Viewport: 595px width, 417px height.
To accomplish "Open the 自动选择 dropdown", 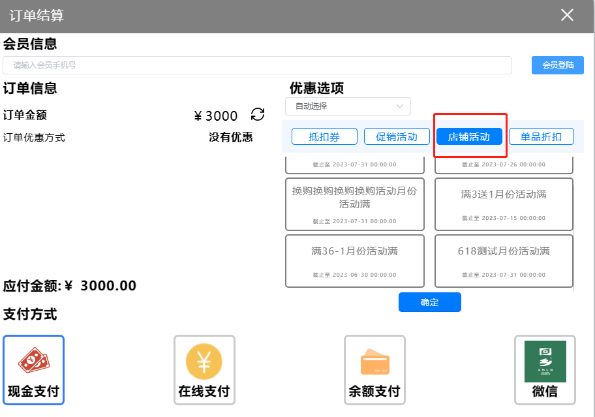I will click(x=347, y=106).
